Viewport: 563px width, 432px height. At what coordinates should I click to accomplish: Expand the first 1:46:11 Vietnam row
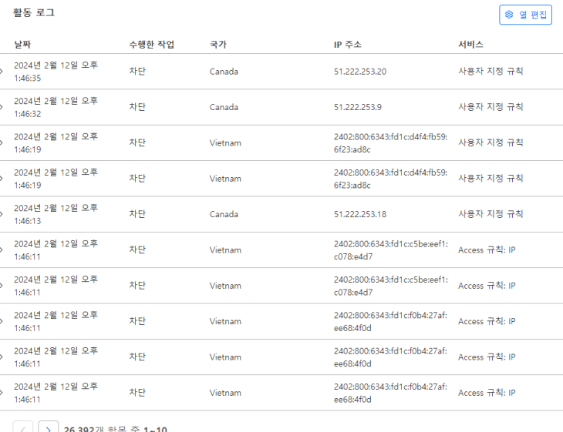2,250
